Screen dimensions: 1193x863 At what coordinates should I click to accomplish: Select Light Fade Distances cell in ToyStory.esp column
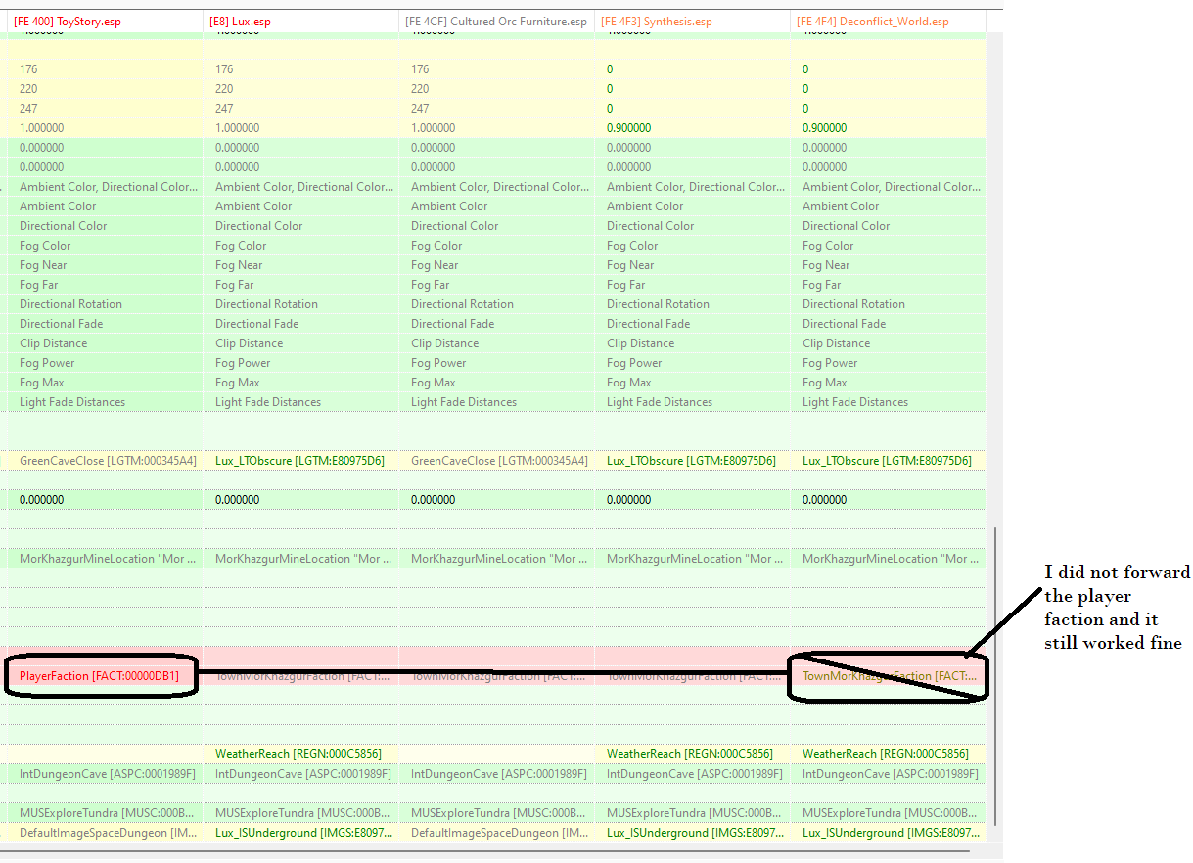(x=105, y=402)
